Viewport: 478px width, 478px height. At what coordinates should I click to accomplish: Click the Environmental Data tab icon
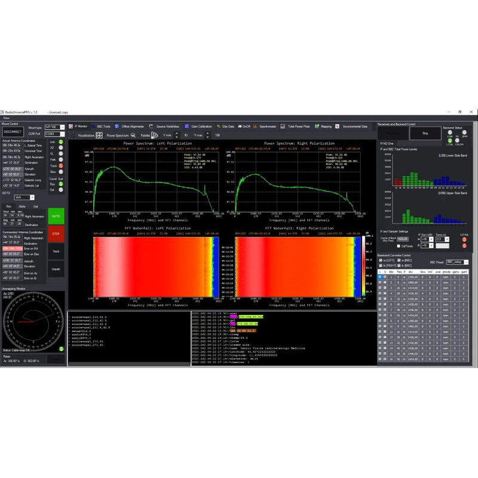[337, 126]
